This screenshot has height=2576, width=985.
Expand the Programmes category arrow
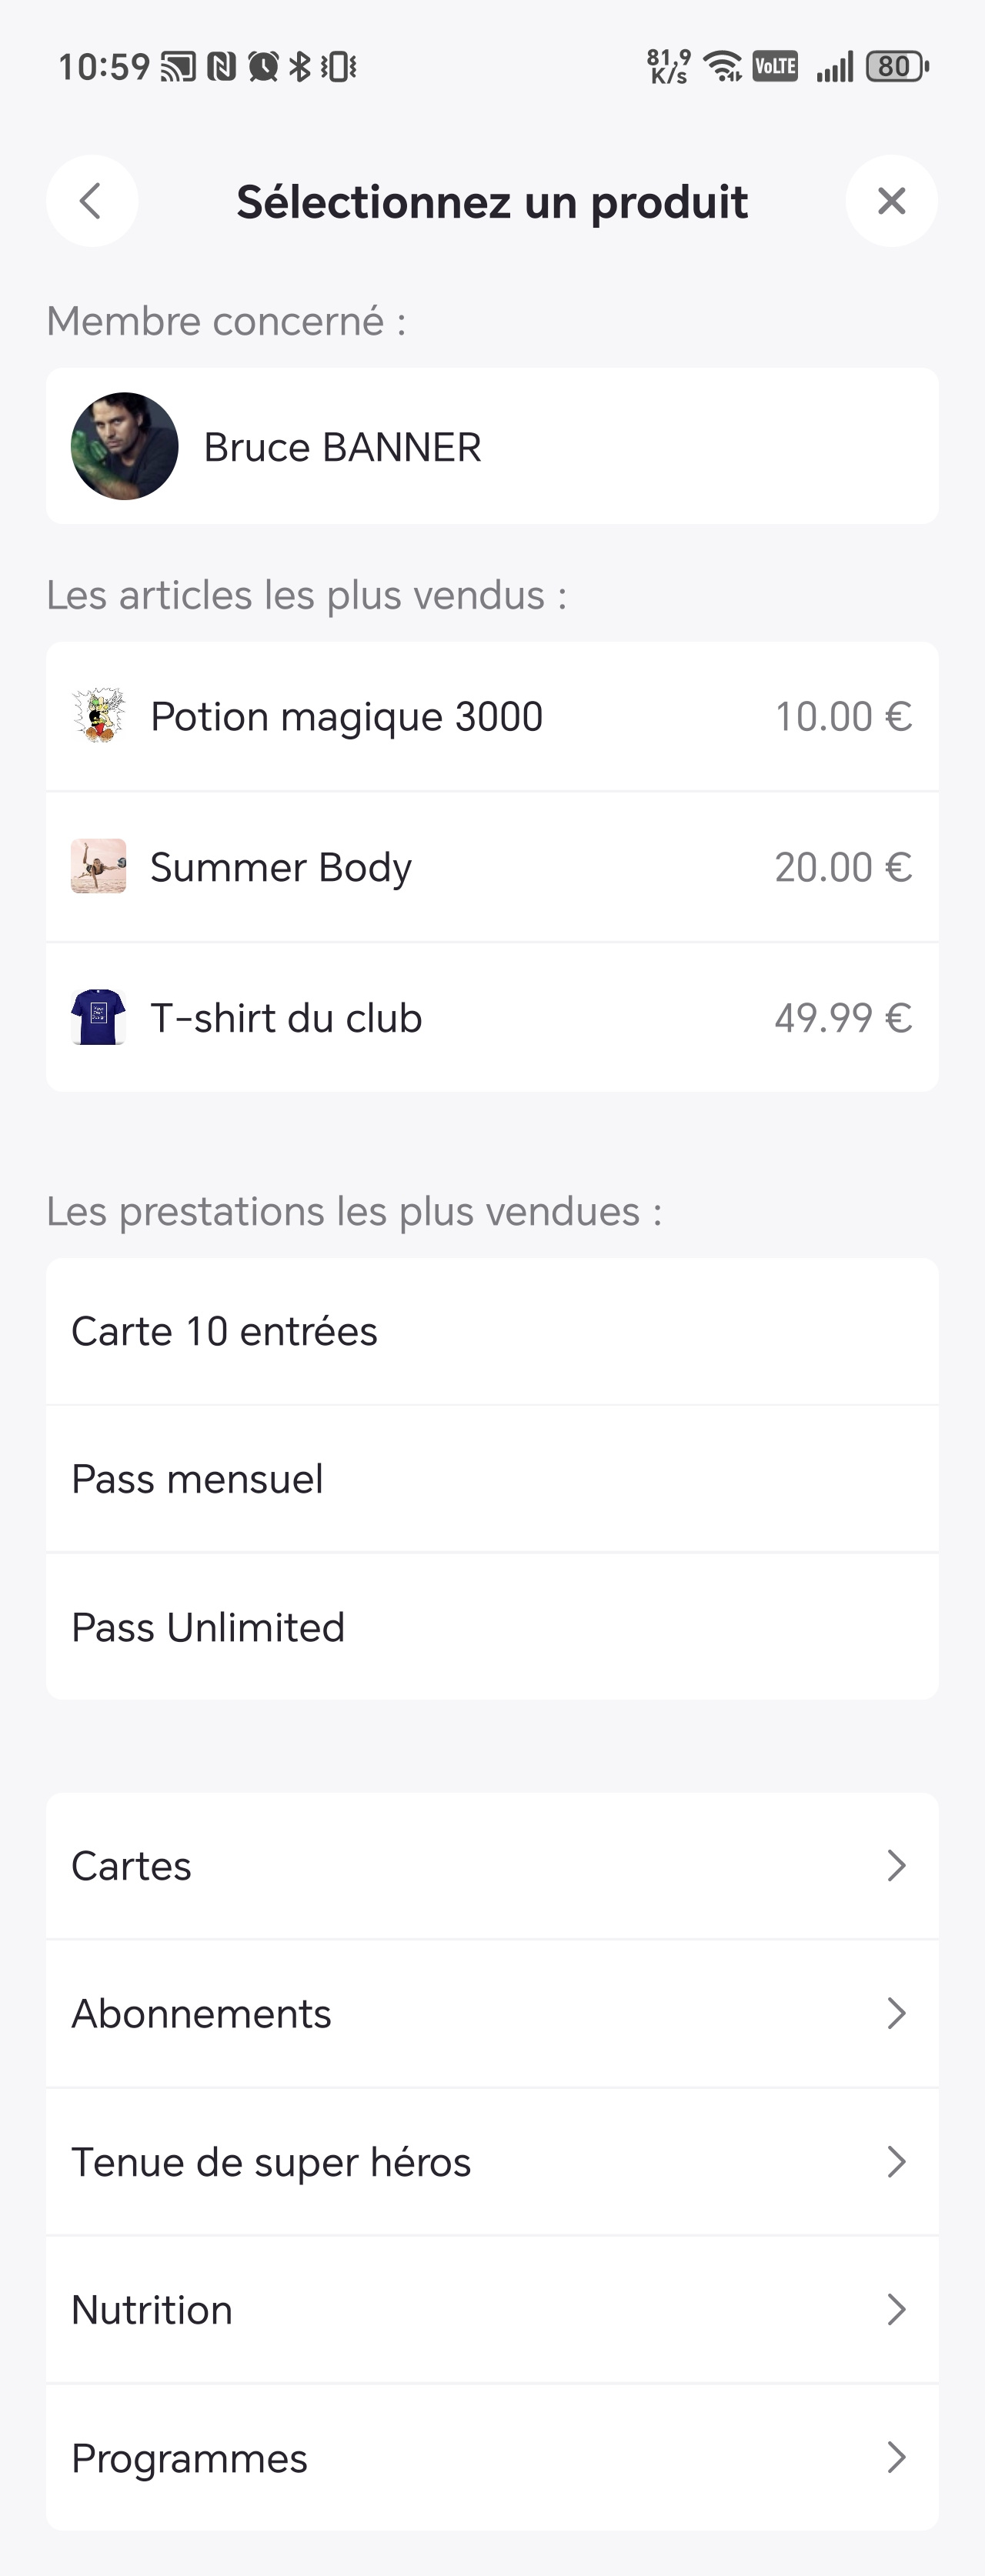(896, 2458)
